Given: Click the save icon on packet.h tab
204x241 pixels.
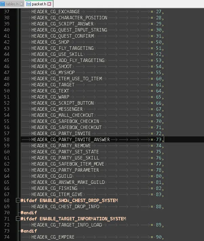Looking at the screenshot, I should tap(28, 4).
